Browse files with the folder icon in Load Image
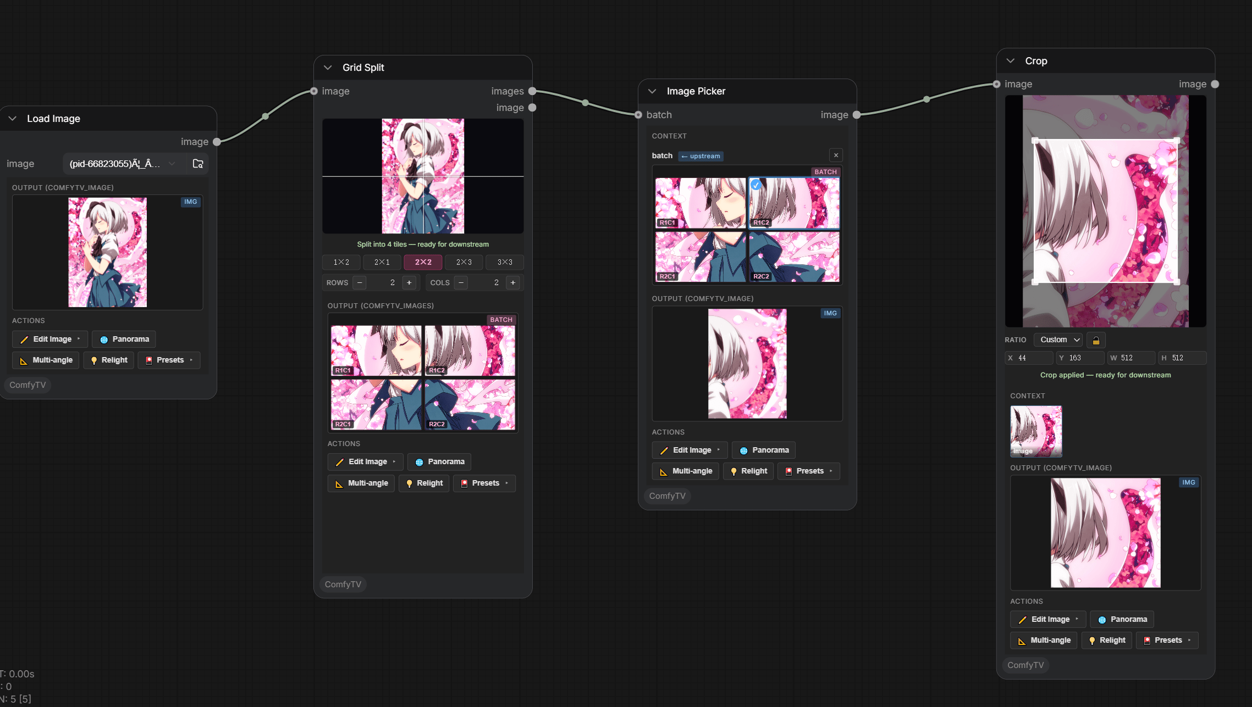This screenshot has height=707, width=1252. tap(198, 164)
